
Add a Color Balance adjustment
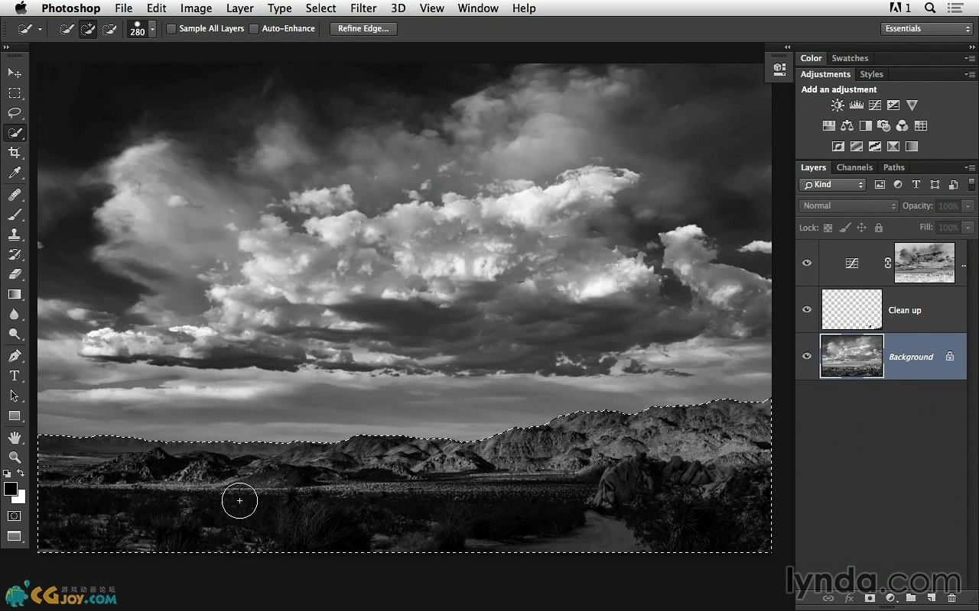[847, 126]
